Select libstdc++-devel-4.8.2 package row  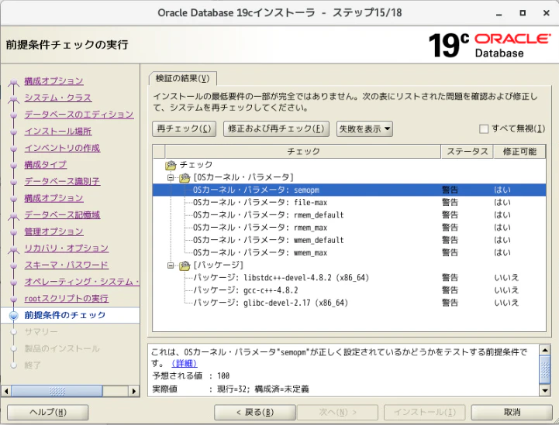coord(349,278)
